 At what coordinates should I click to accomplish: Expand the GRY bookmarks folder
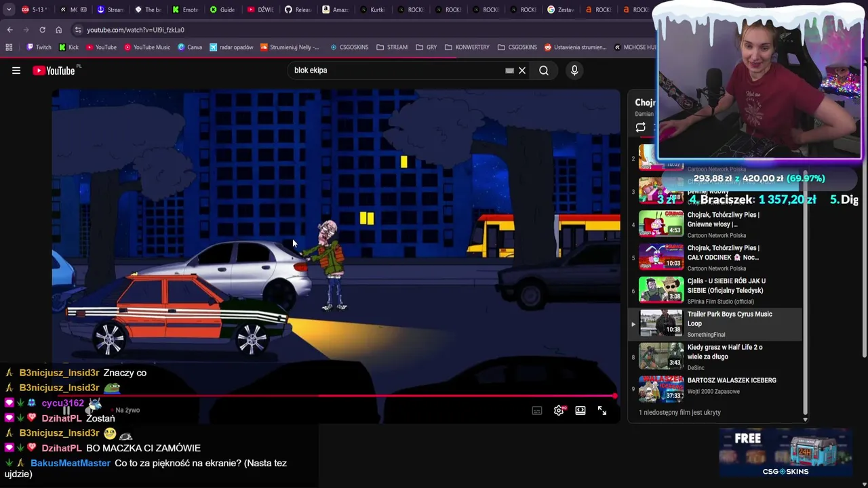pyautogui.click(x=426, y=47)
